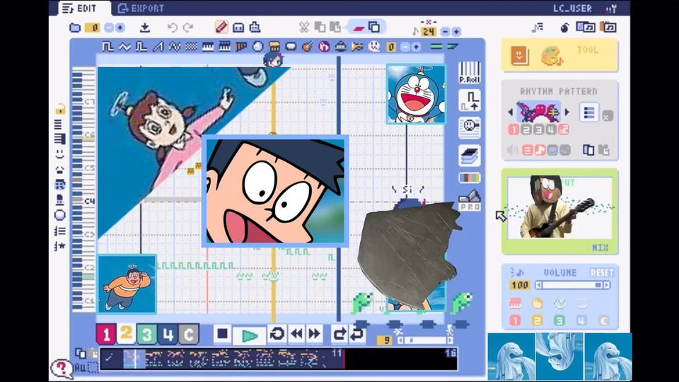Choose the pan flute instrument
The image size is (679, 382).
pos(240,47)
